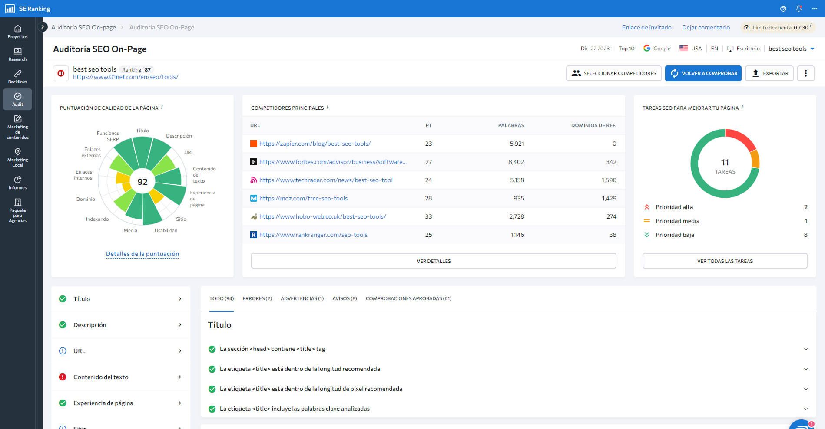
Task: Open the hobo-web.co.uk competitor link
Action: [322, 216]
